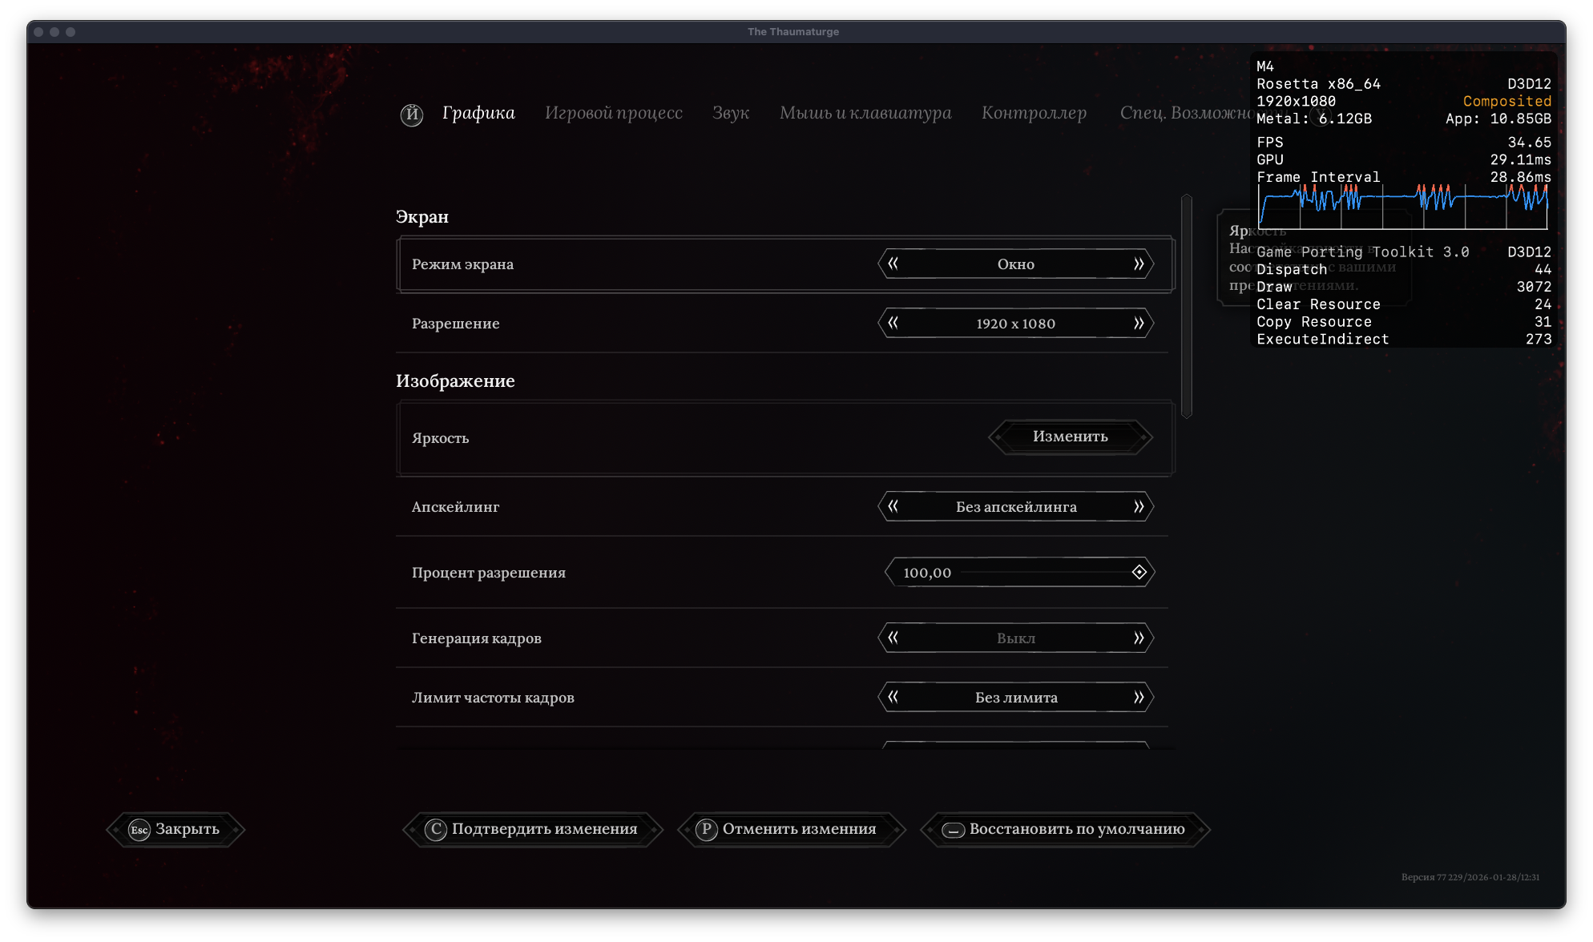Click diamond handle of Процент разрешения slider
This screenshot has height=942, width=1593.
[1139, 572]
